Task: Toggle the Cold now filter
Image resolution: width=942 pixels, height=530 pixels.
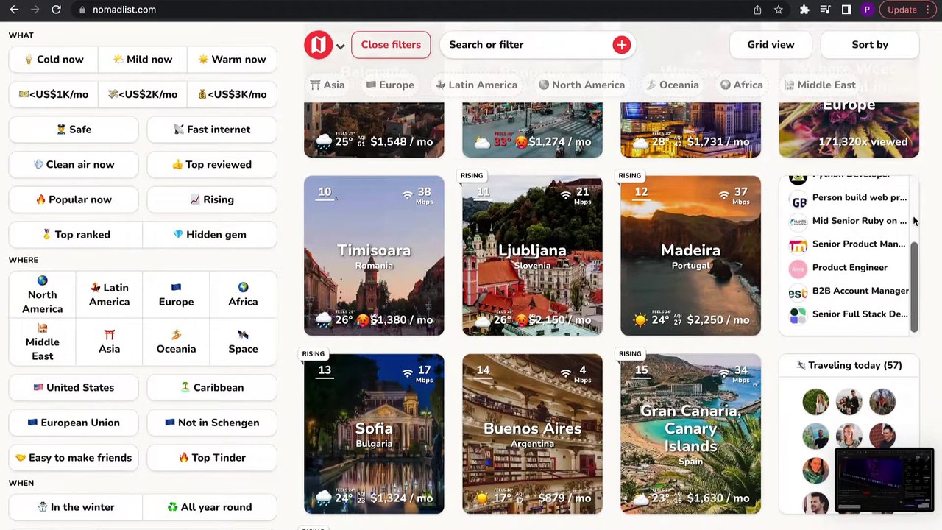Action: [x=54, y=60]
